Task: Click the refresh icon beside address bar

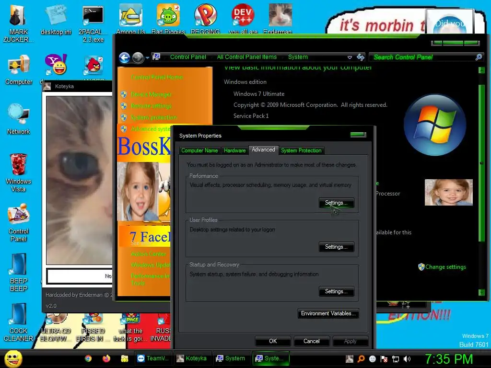Action: [x=361, y=57]
